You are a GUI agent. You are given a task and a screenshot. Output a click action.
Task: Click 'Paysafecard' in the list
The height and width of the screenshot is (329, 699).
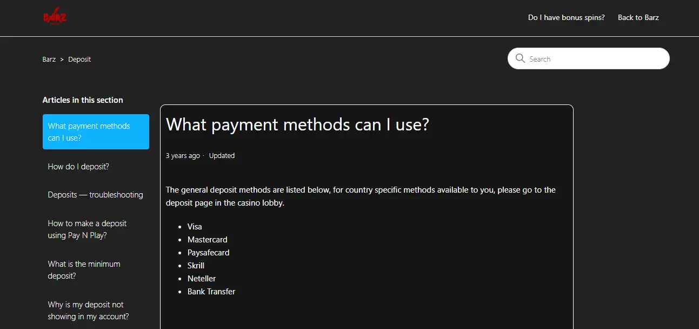tap(209, 253)
